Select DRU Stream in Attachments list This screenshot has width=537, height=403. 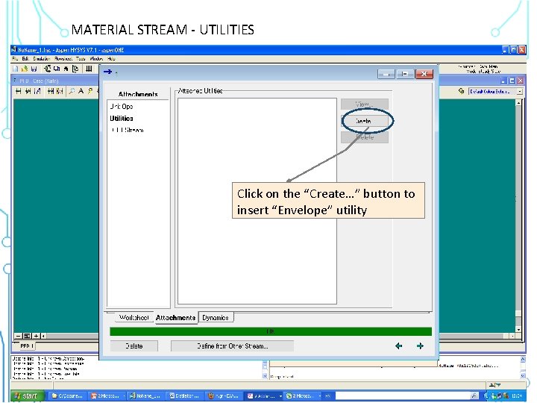pos(128,130)
